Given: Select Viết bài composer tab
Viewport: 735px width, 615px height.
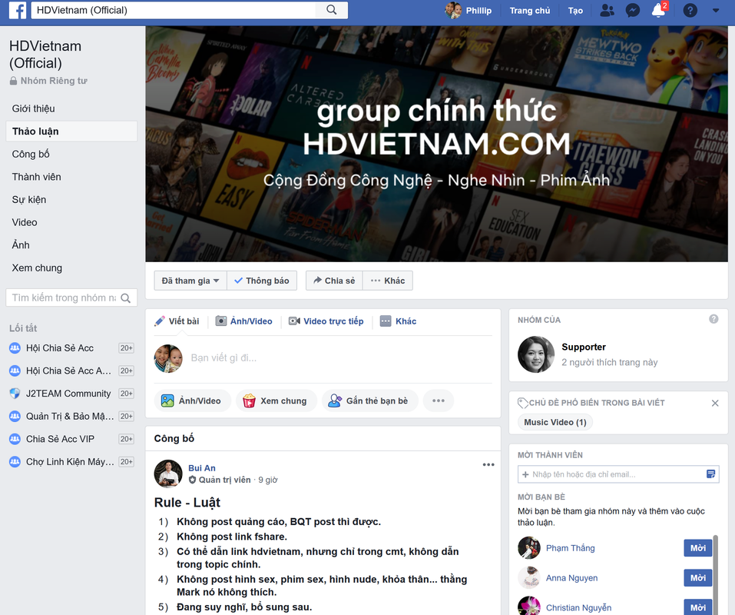Looking at the screenshot, I should pos(177,321).
